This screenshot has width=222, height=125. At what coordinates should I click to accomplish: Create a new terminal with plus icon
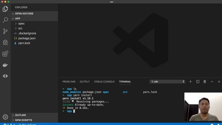coord(190,82)
